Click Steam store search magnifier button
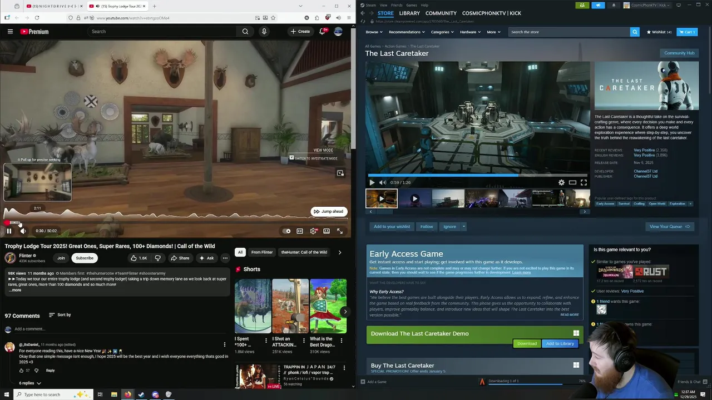This screenshot has height=400, width=712. point(635,32)
